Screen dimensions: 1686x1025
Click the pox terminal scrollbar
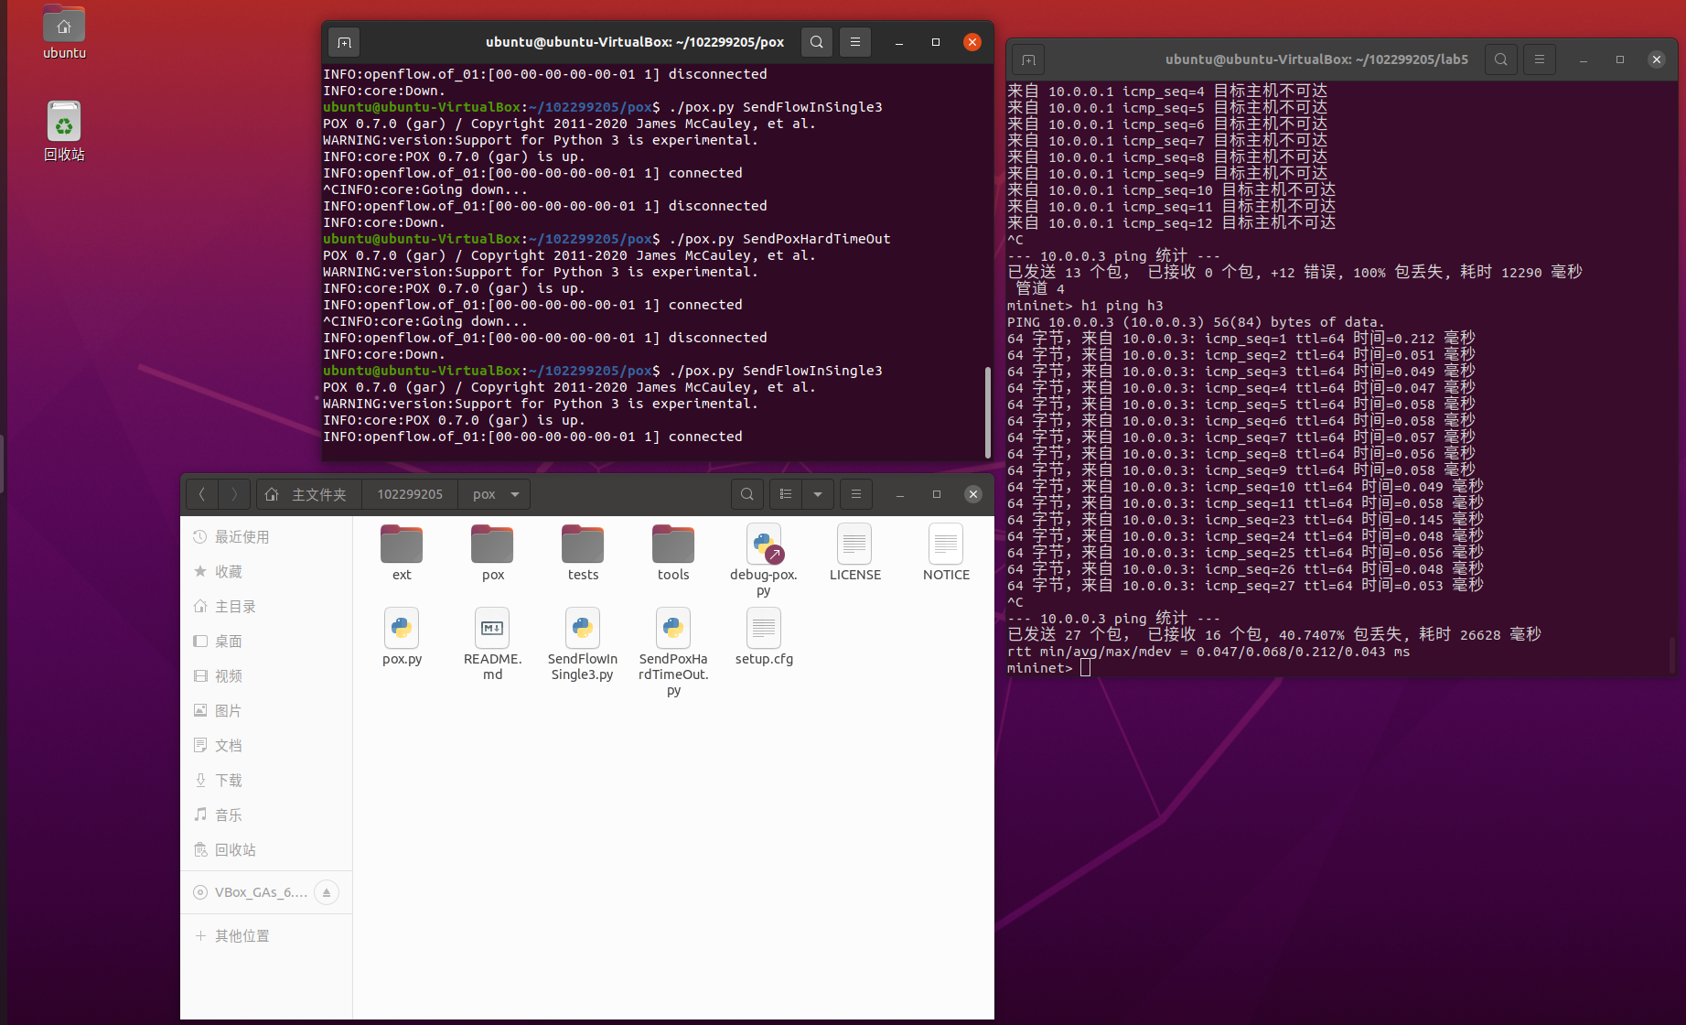(x=987, y=412)
